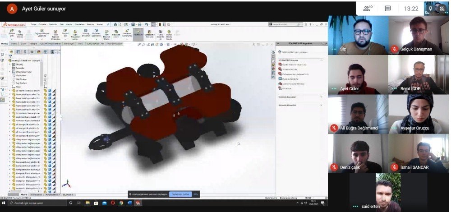Open the Pencere menu
The width and height of the screenshot is (451, 212).
pos(90,24)
